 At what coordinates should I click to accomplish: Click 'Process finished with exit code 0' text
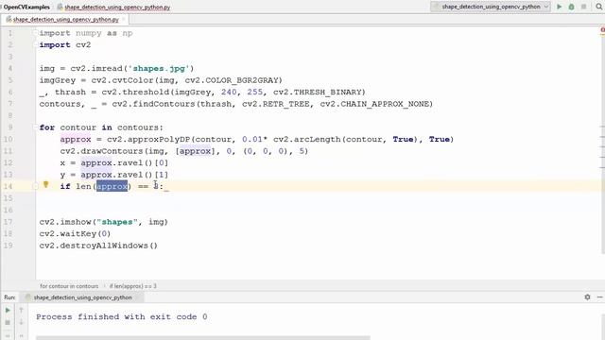(x=122, y=317)
